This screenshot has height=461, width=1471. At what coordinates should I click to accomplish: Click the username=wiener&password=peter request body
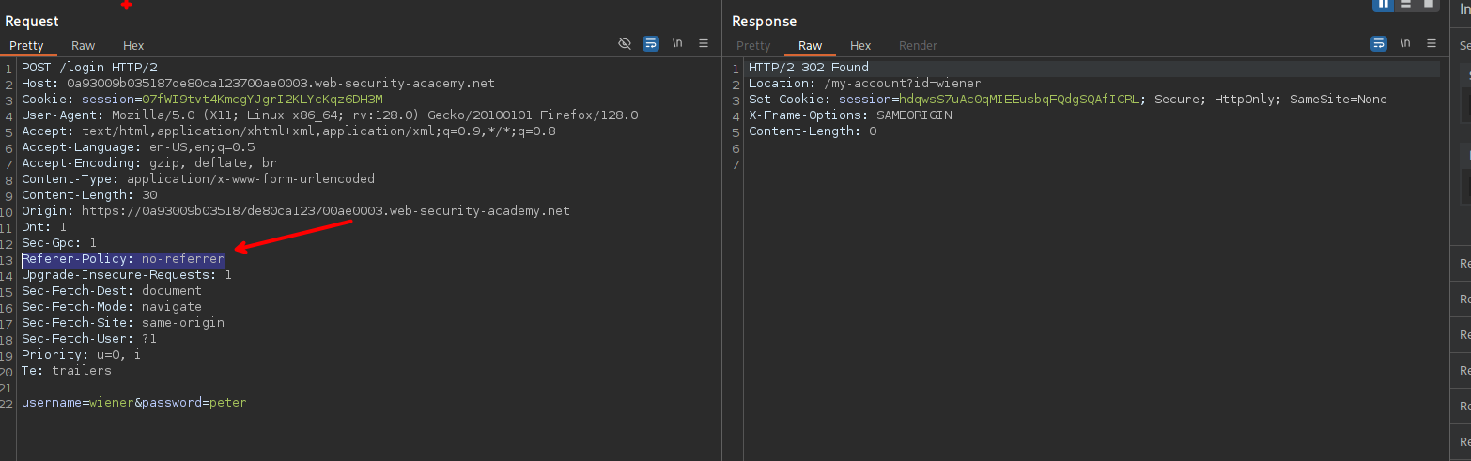(x=134, y=403)
